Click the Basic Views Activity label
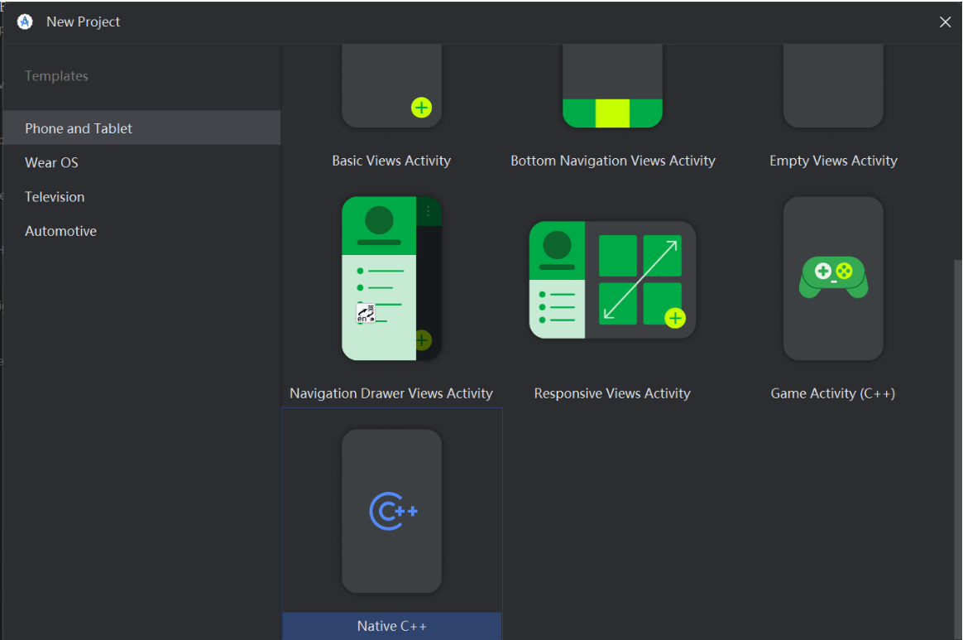Screen dimensions: 963x640 [x=391, y=161]
